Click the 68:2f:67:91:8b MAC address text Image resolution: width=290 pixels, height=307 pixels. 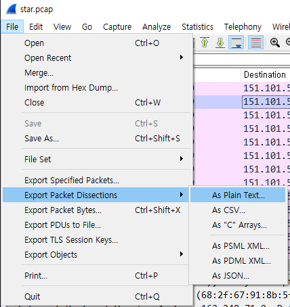[x=243, y=295]
